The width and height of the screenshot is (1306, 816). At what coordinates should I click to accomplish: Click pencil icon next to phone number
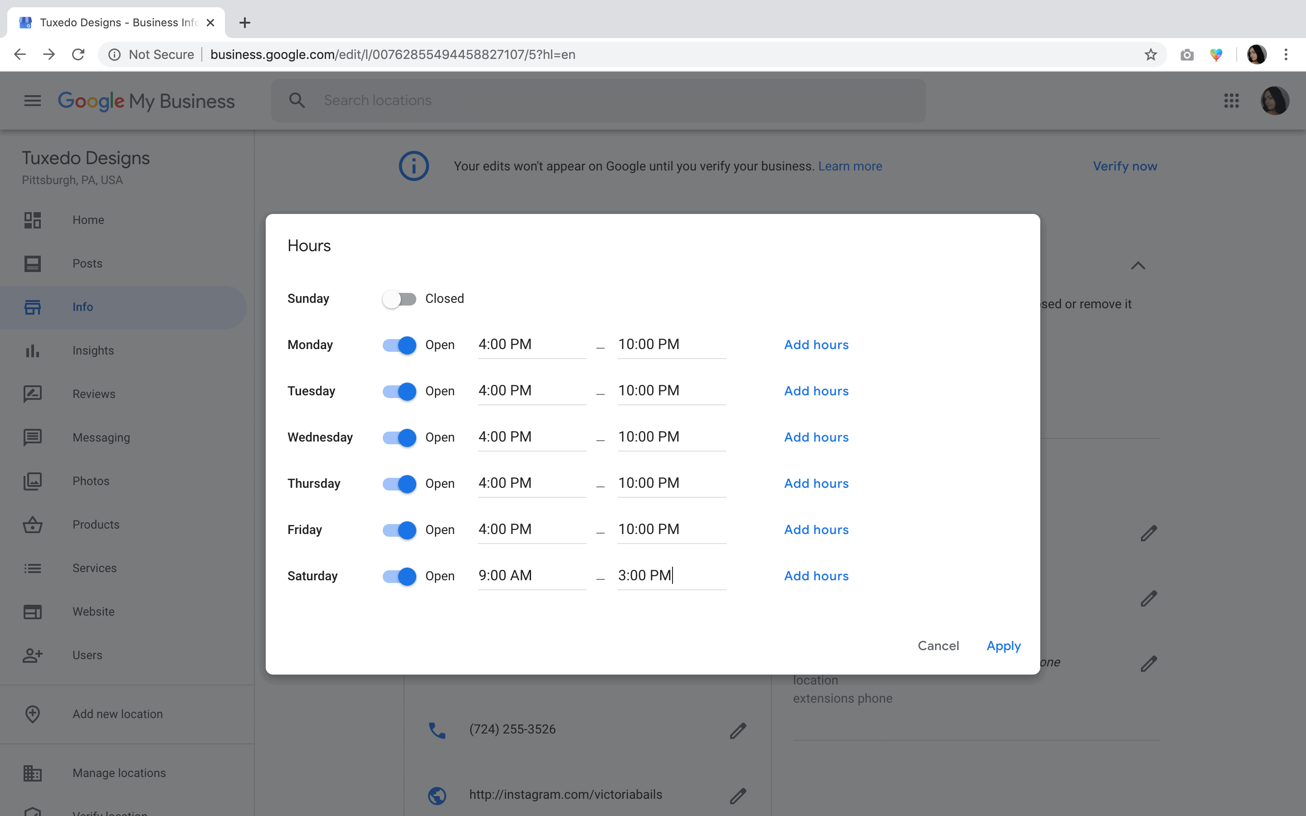pos(738,730)
